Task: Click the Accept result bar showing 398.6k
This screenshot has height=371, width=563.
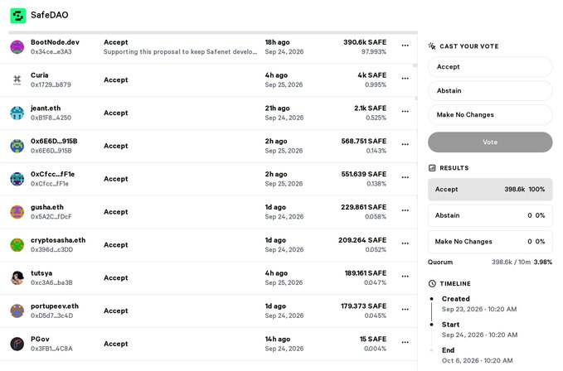Action: point(490,190)
